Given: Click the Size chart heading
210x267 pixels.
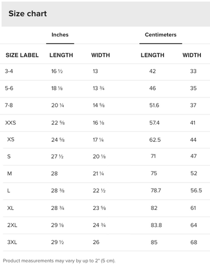Looking at the screenshot, I should pos(28,14).
